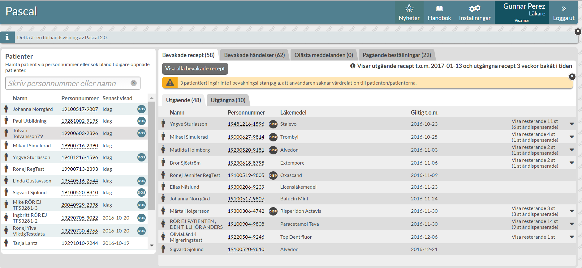Image resolution: width=582 pixels, height=268 pixels.
Task: Click Senast visad column header
Action: click(x=117, y=98)
